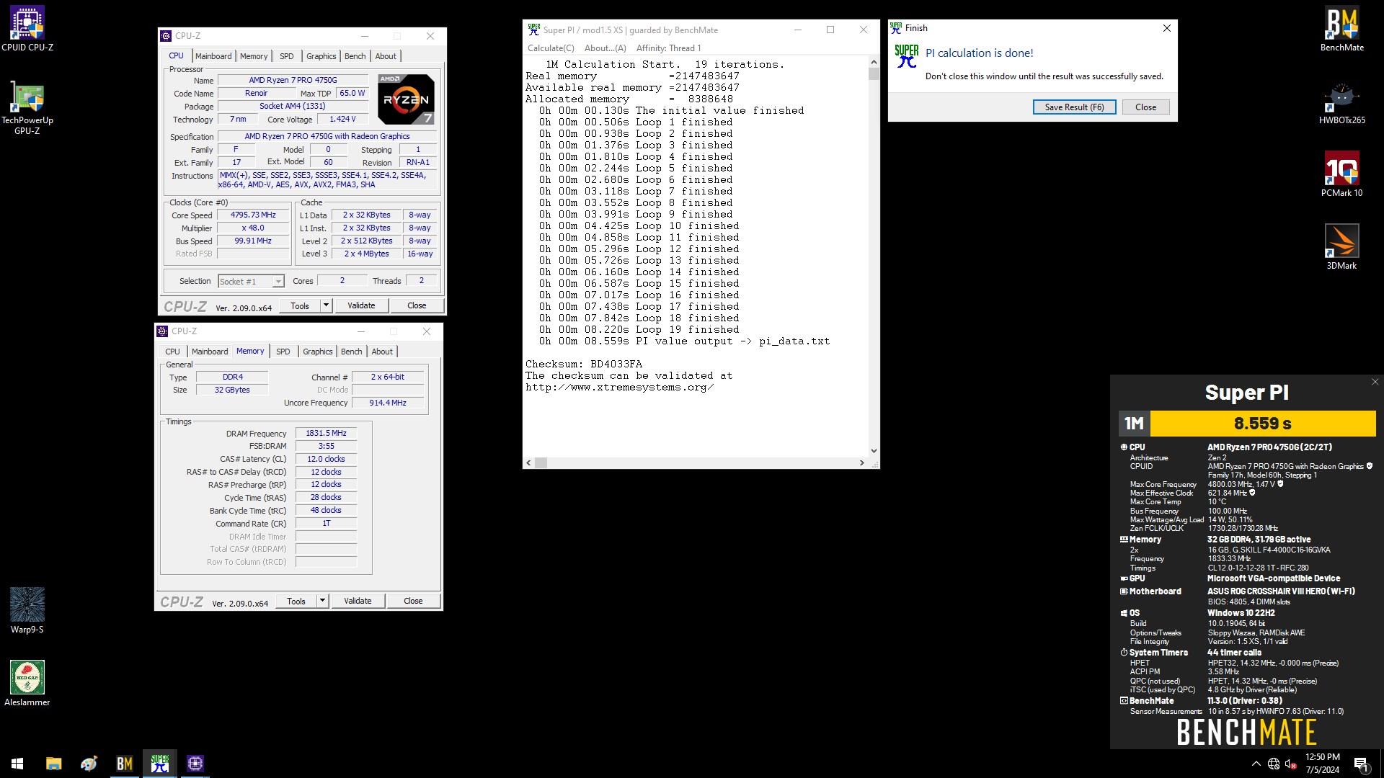Click Close button in lower CPU-Z window
This screenshot has height=778, width=1384.
(413, 601)
